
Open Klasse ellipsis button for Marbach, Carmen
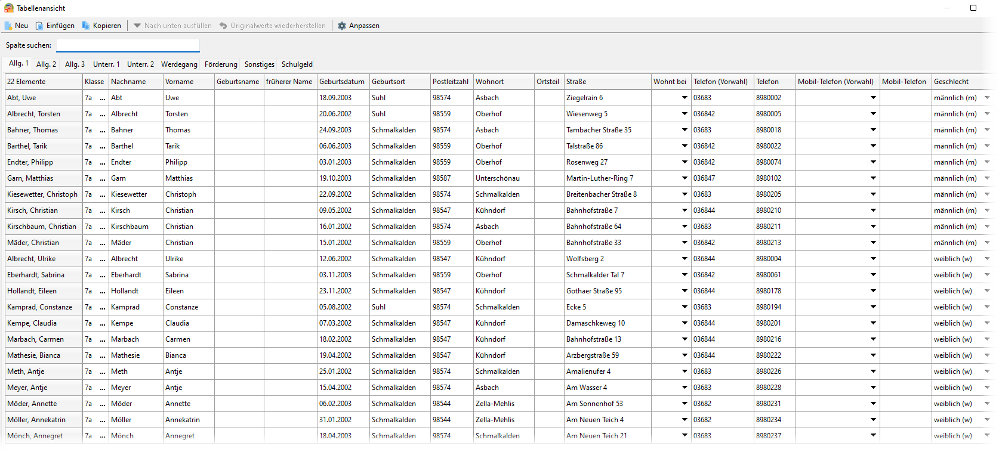(x=103, y=339)
